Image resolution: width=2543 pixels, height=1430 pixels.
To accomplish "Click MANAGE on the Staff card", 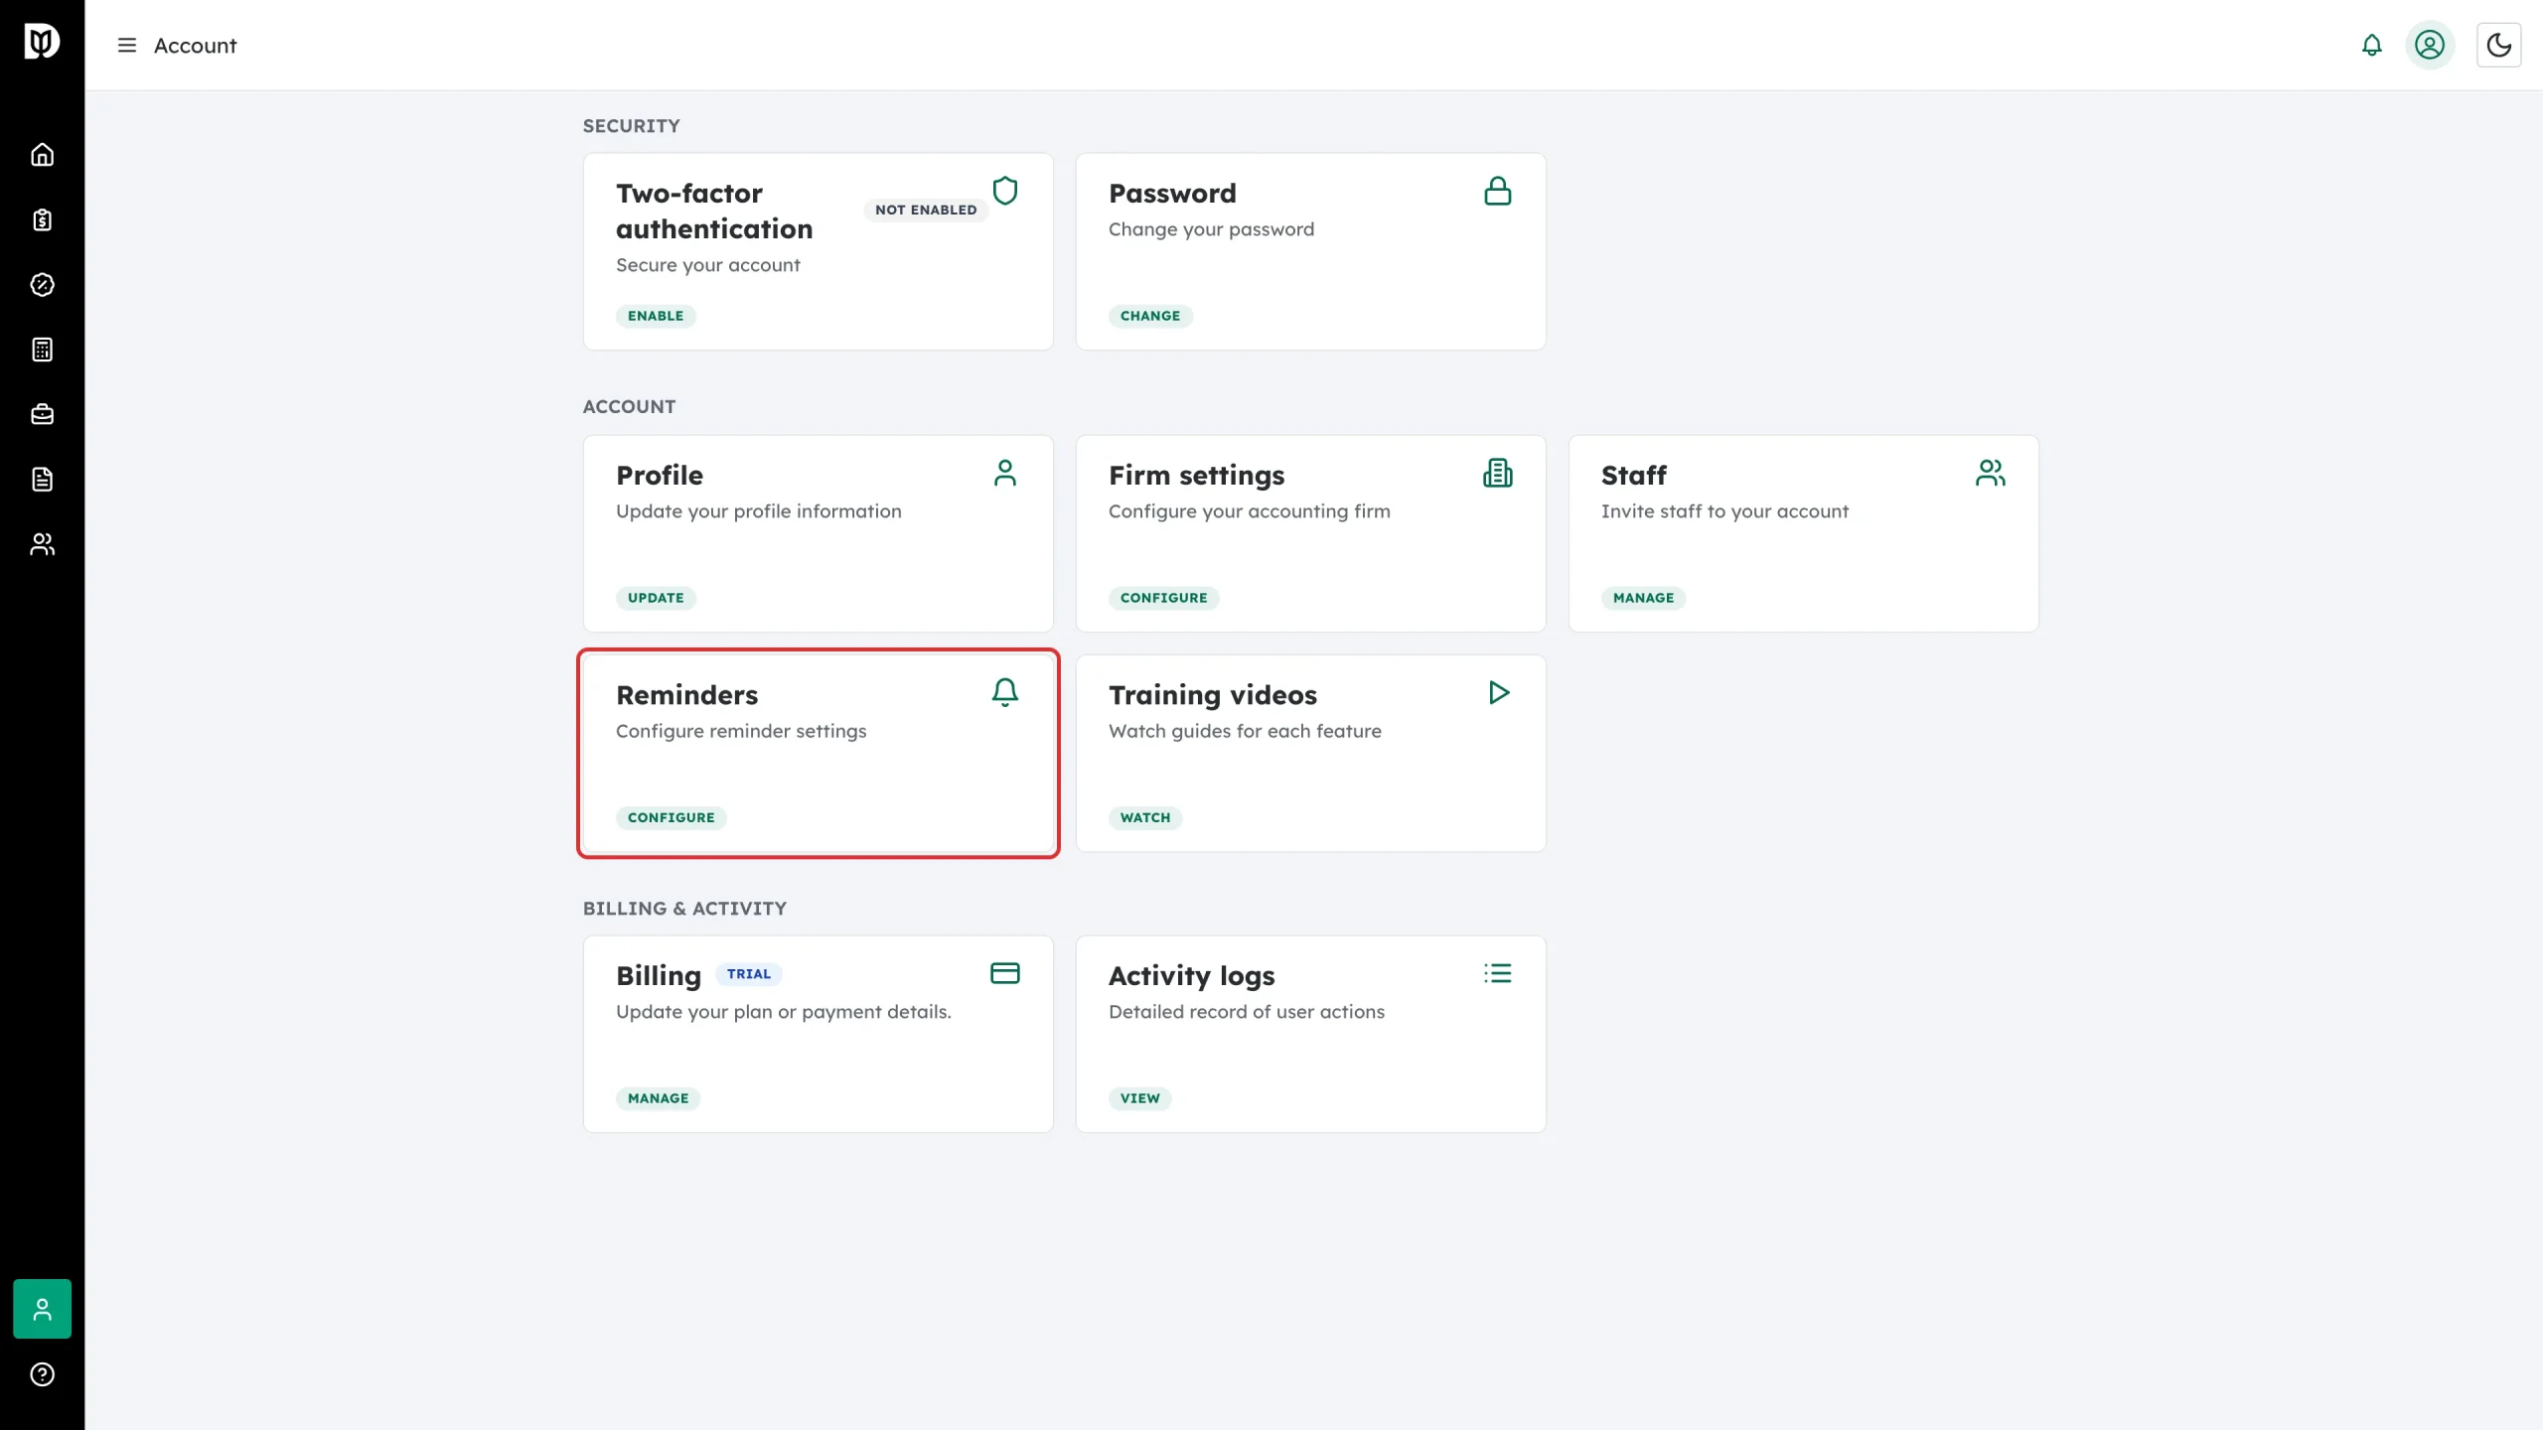I will [1643, 598].
